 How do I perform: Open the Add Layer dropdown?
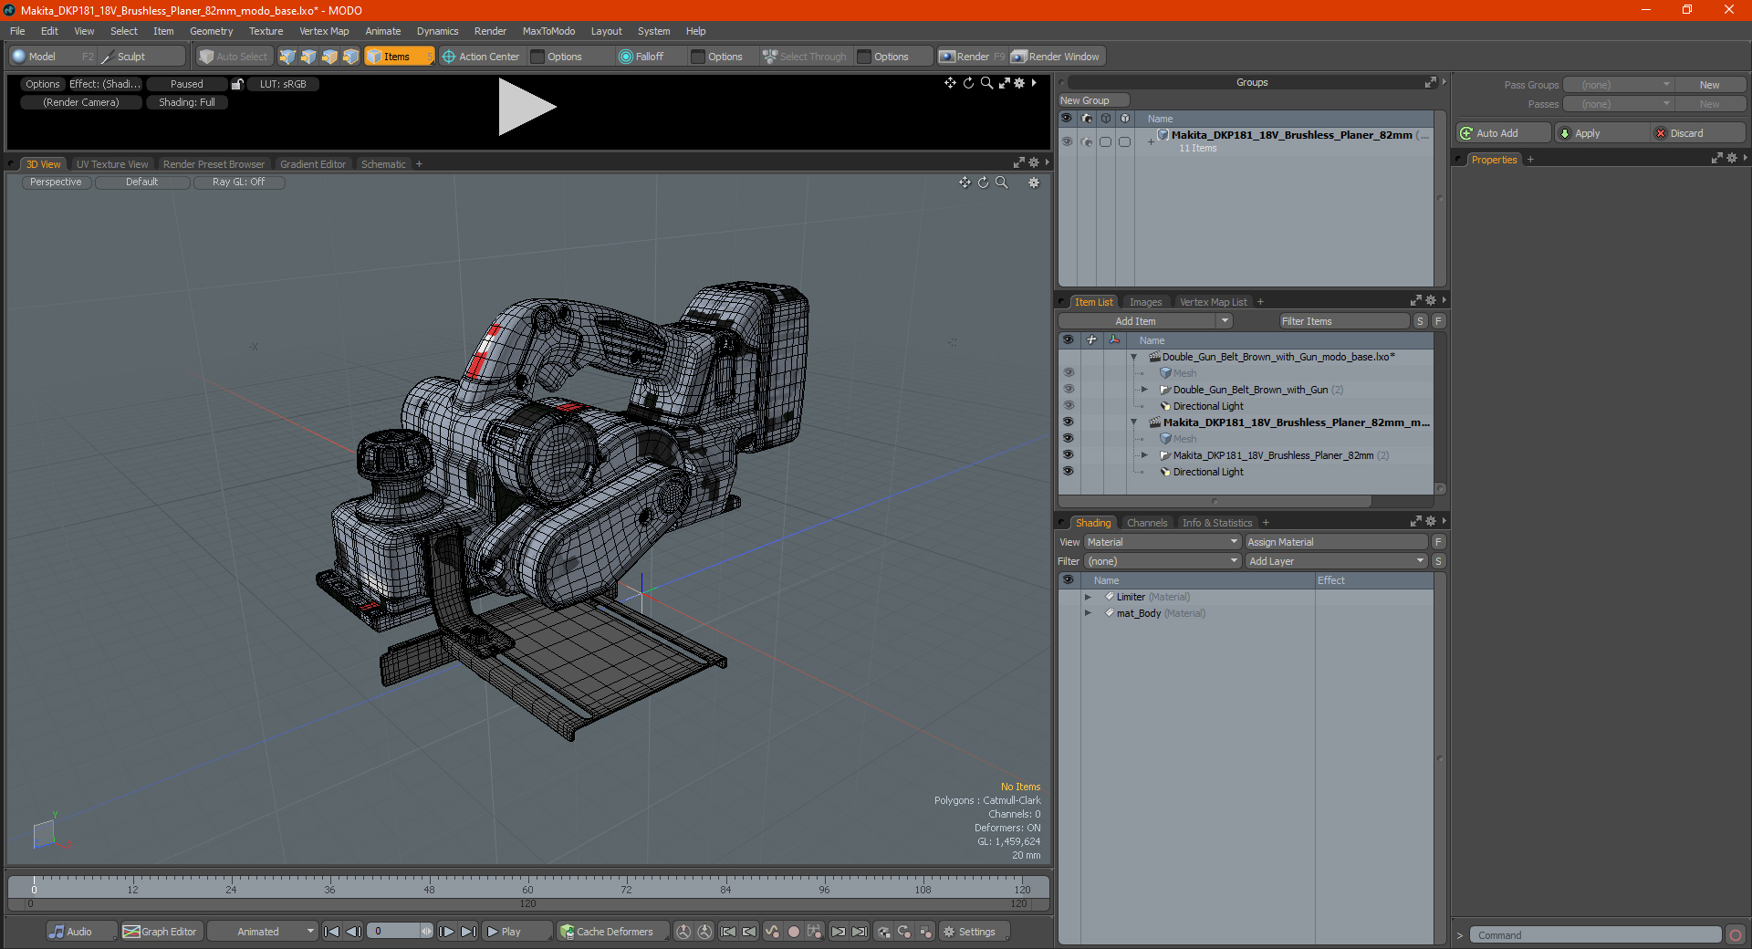[x=1337, y=561]
